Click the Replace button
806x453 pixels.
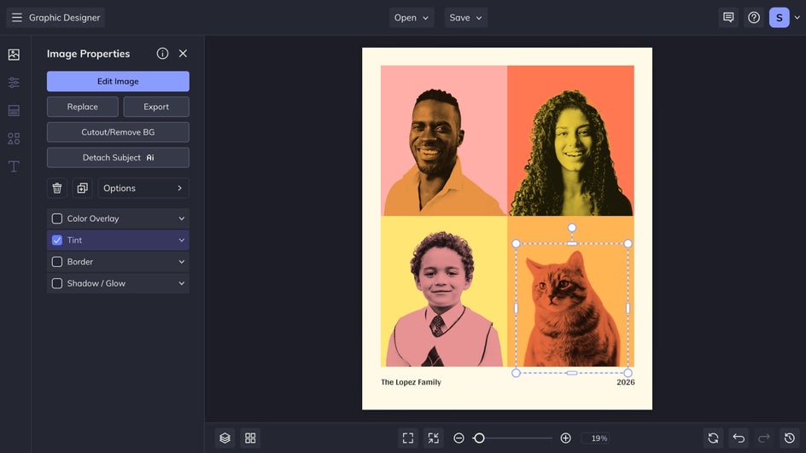(82, 107)
